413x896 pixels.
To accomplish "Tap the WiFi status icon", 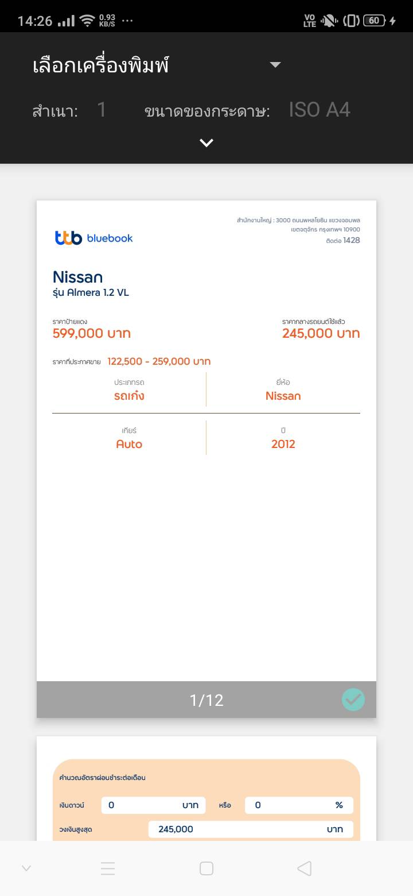I will (87, 21).
